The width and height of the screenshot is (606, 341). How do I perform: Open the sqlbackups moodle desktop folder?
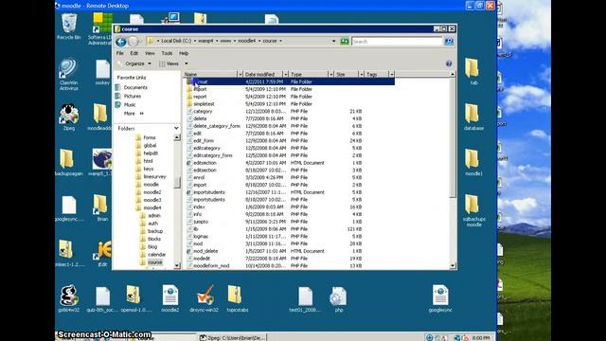point(473,210)
